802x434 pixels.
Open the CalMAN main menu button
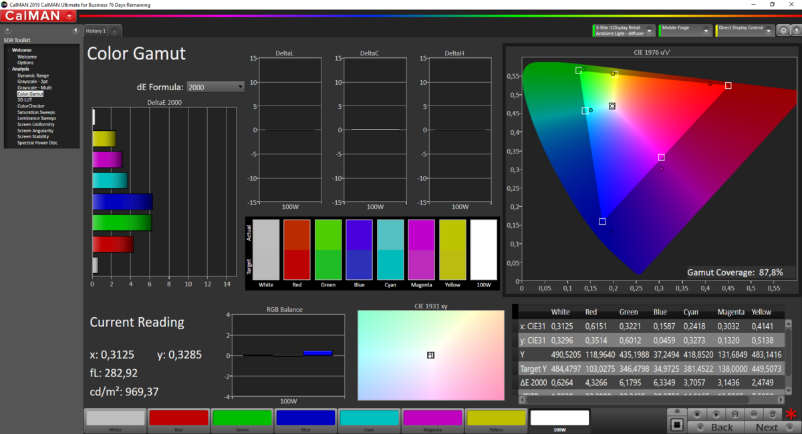[x=38, y=15]
